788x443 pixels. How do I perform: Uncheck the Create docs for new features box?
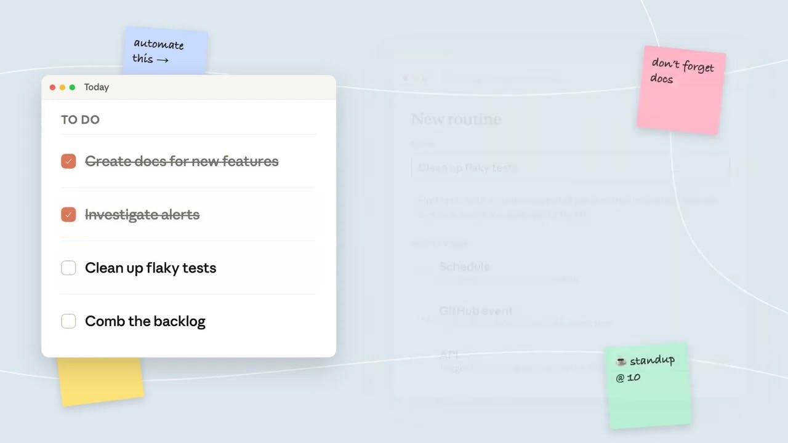point(68,161)
